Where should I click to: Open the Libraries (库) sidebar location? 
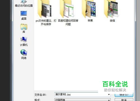[24, 28]
